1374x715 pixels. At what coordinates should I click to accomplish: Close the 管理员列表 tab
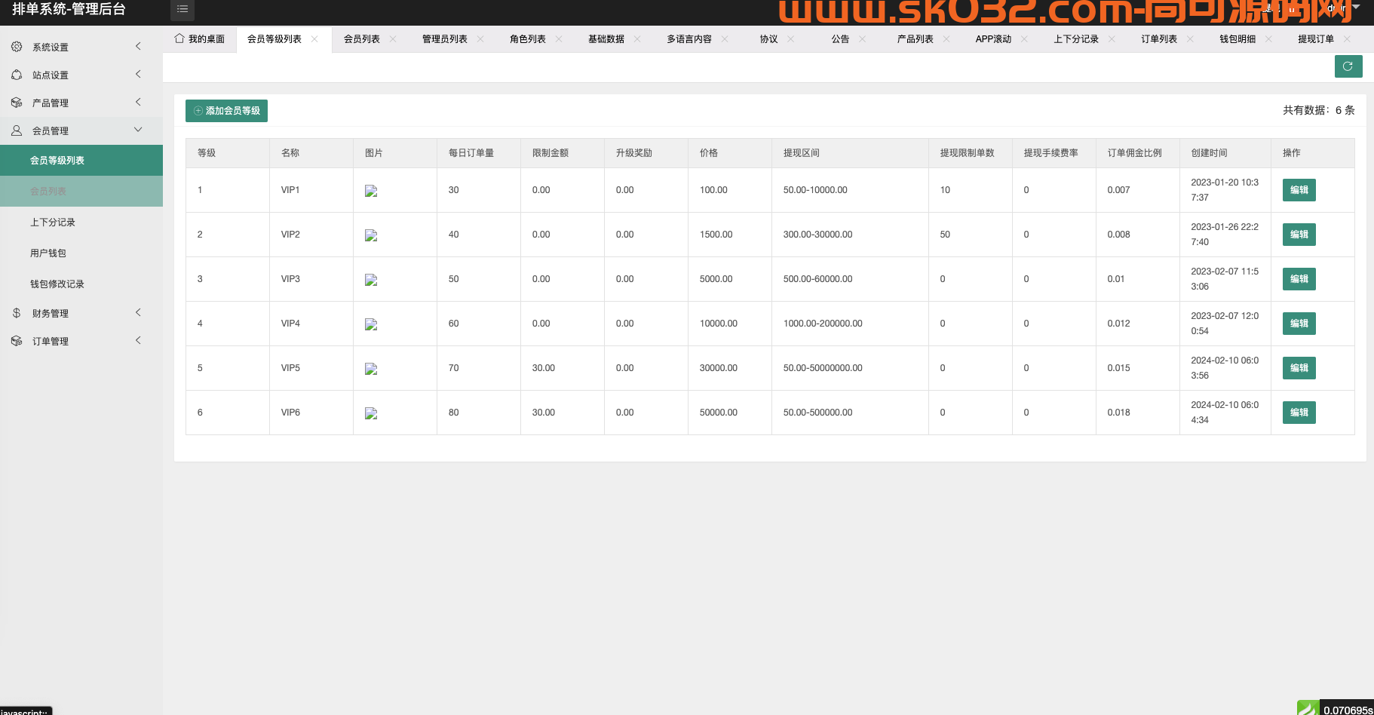tap(480, 39)
